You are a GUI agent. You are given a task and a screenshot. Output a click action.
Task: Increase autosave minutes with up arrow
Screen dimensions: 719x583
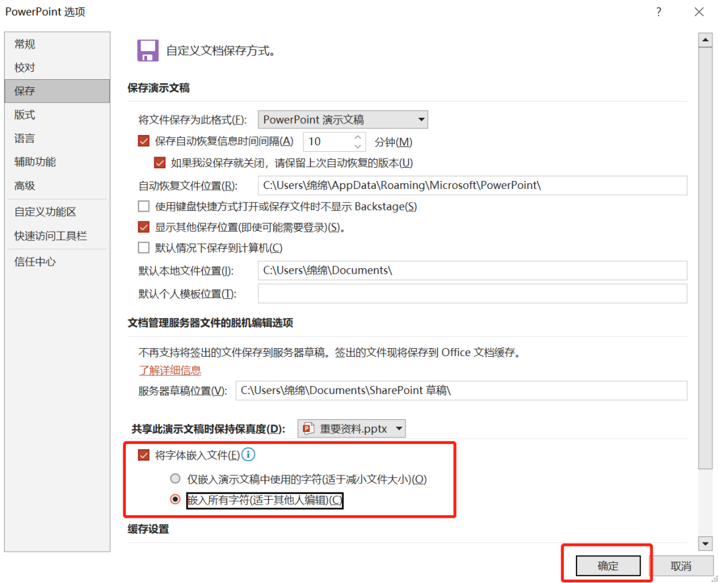[358, 137]
